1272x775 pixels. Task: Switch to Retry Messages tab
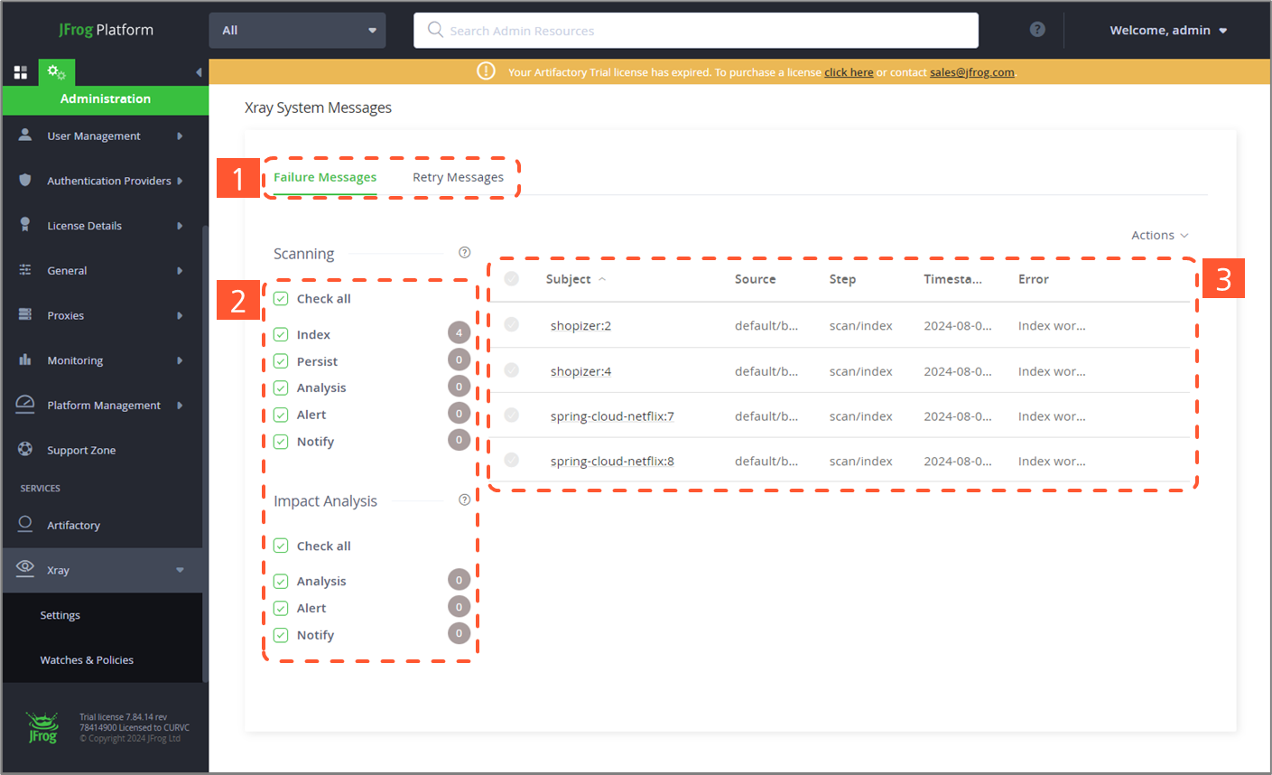458,177
